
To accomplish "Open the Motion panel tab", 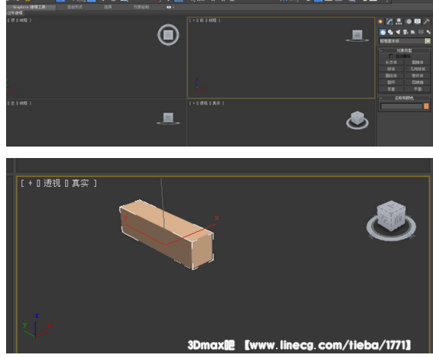I will pos(409,21).
